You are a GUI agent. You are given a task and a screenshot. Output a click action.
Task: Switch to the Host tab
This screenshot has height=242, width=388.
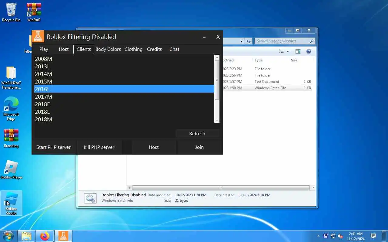point(64,49)
